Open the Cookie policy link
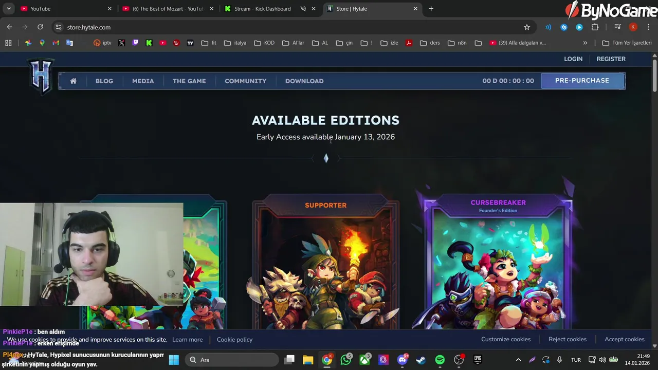 [234, 339]
